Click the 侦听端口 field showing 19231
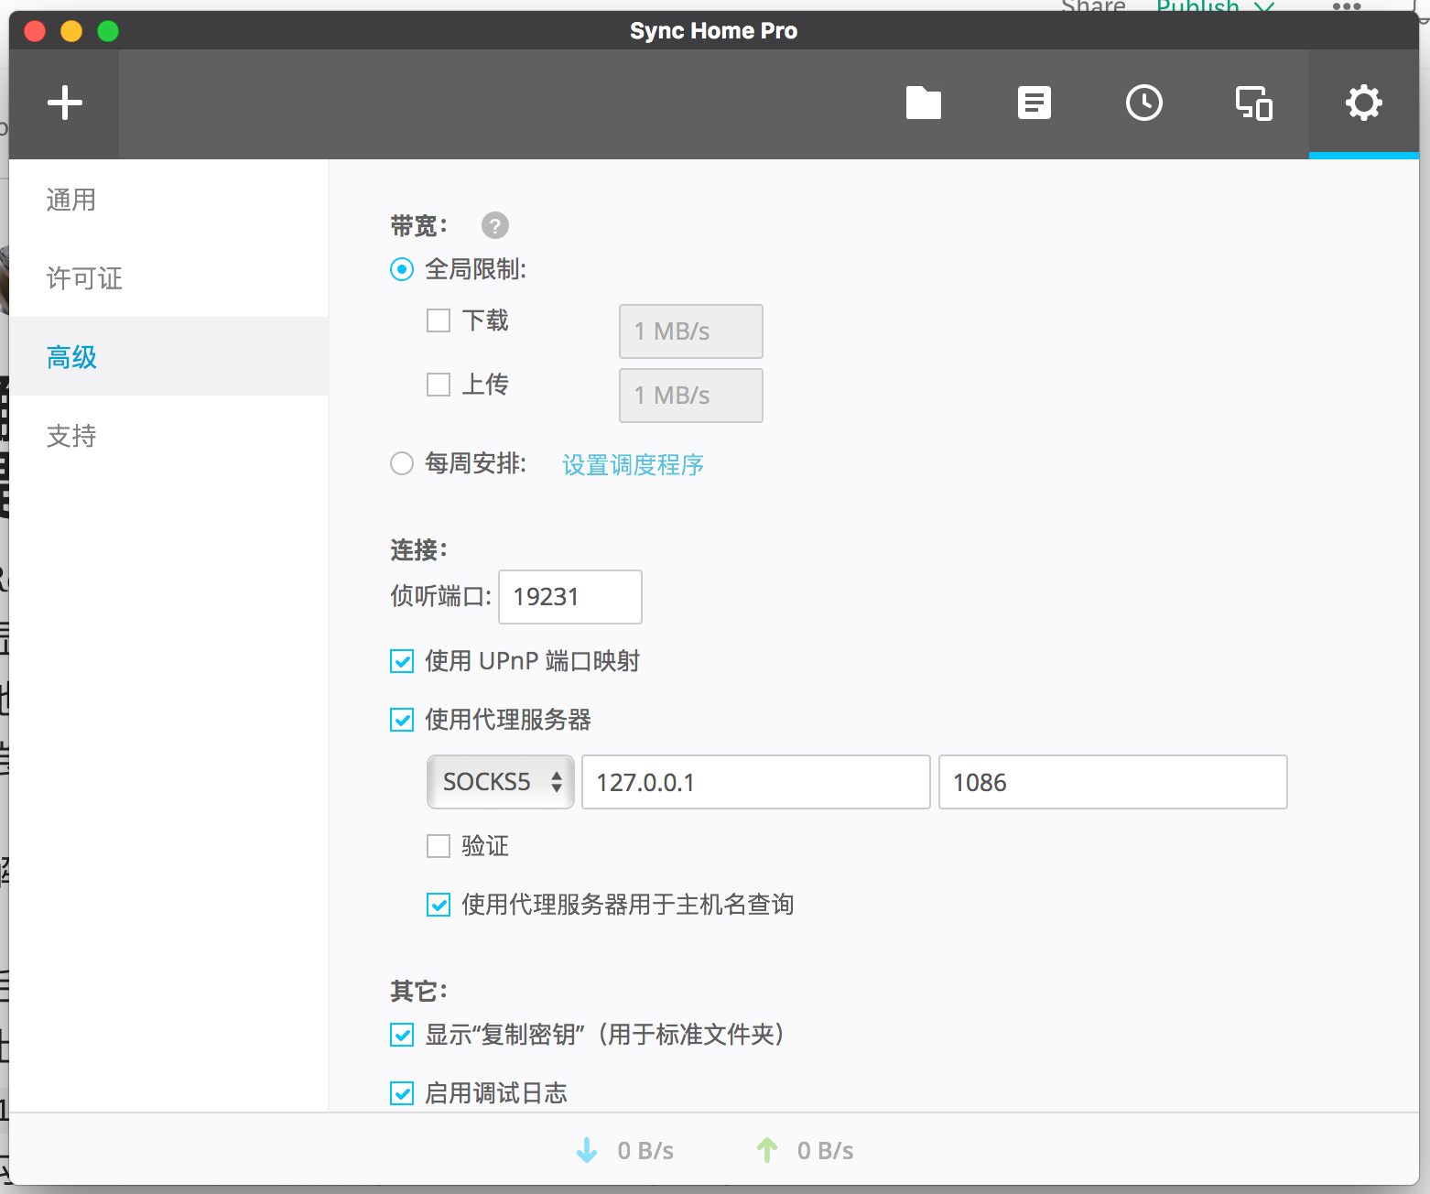The image size is (1430, 1194). coord(570,597)
